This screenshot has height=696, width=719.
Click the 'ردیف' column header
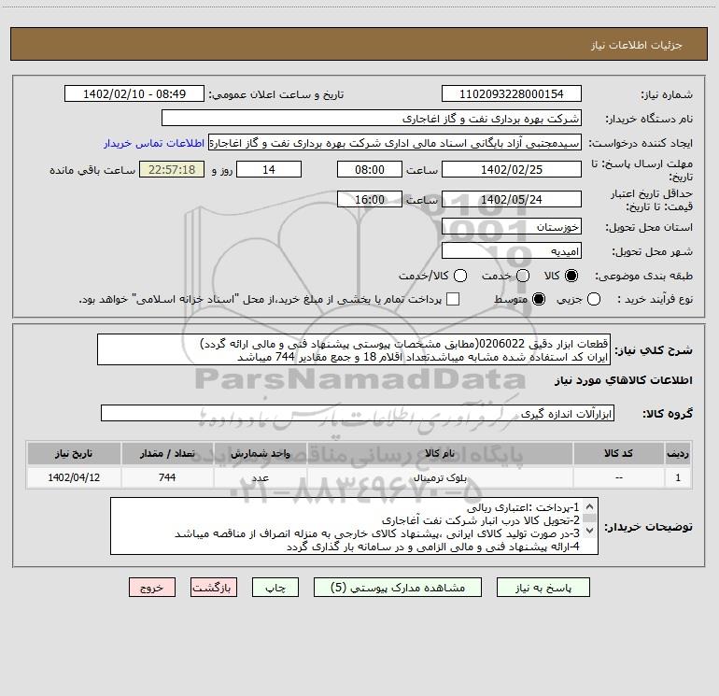pyautogui.click(x=678, y=453)
